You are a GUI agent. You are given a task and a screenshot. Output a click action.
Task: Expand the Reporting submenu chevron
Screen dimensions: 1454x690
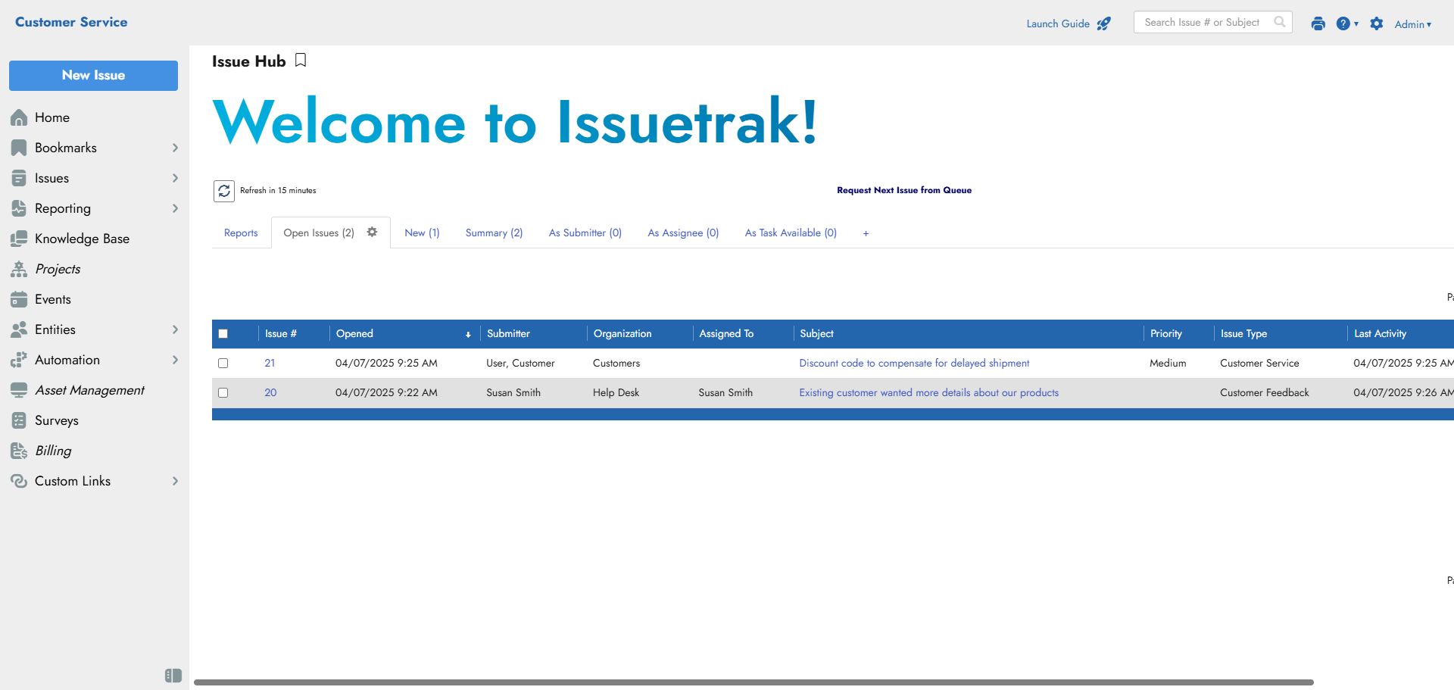[175, 208]
